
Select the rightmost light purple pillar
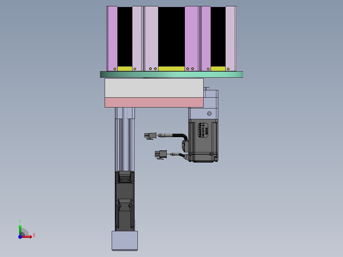[x=231, y=38]
